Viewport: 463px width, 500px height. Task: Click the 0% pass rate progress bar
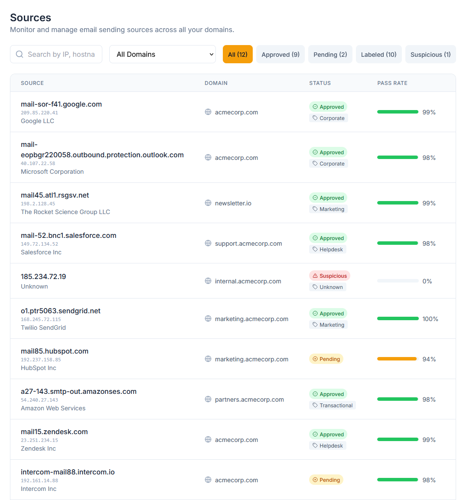[x=398, y=280]
